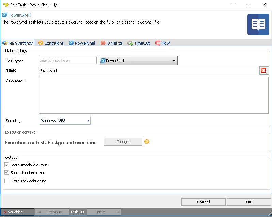Go to the TimeOut tab
272x217 pixels.
click(139, 43)
